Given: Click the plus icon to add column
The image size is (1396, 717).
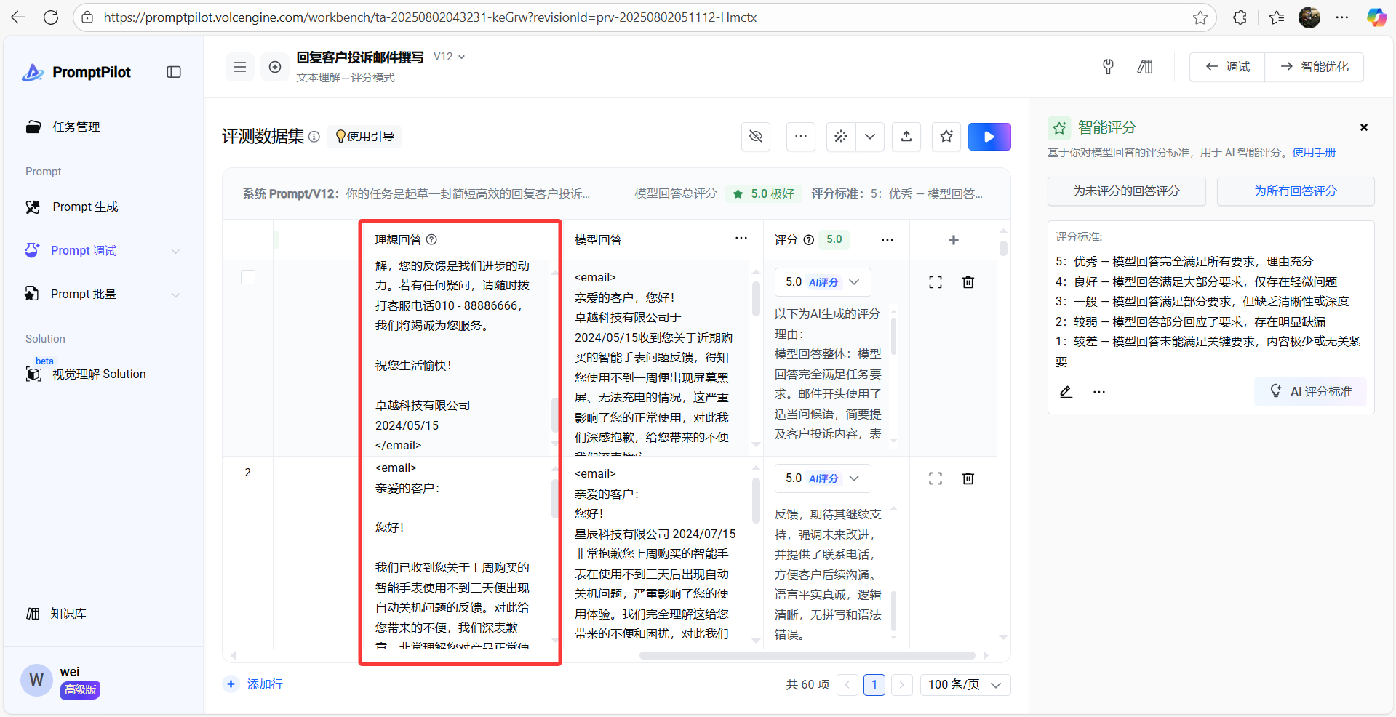Looking at the screenshot, I should tap(953, 240).
